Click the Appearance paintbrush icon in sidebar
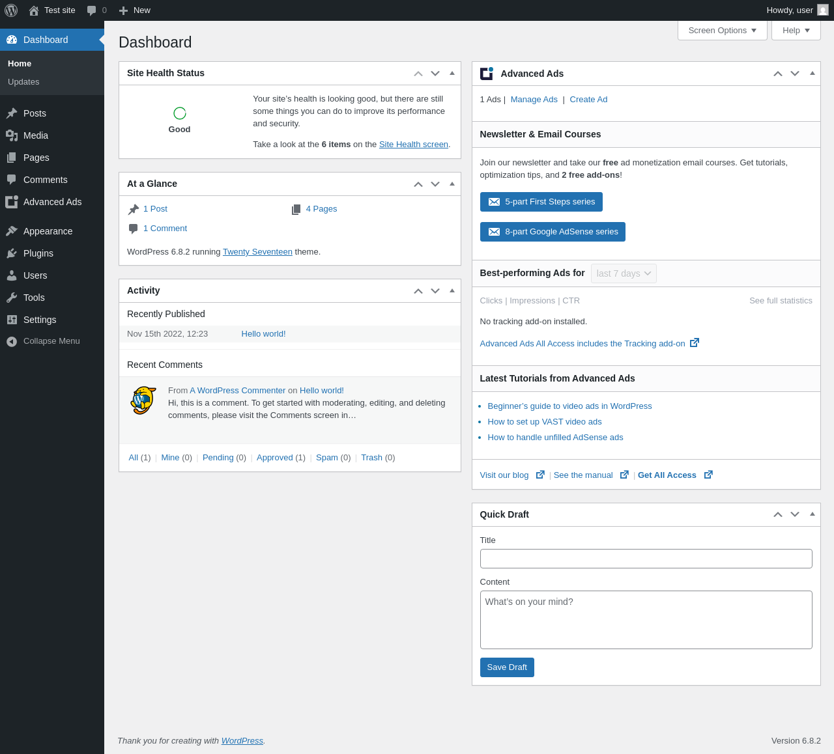The image size is (834, 754). tap(12, 231)
